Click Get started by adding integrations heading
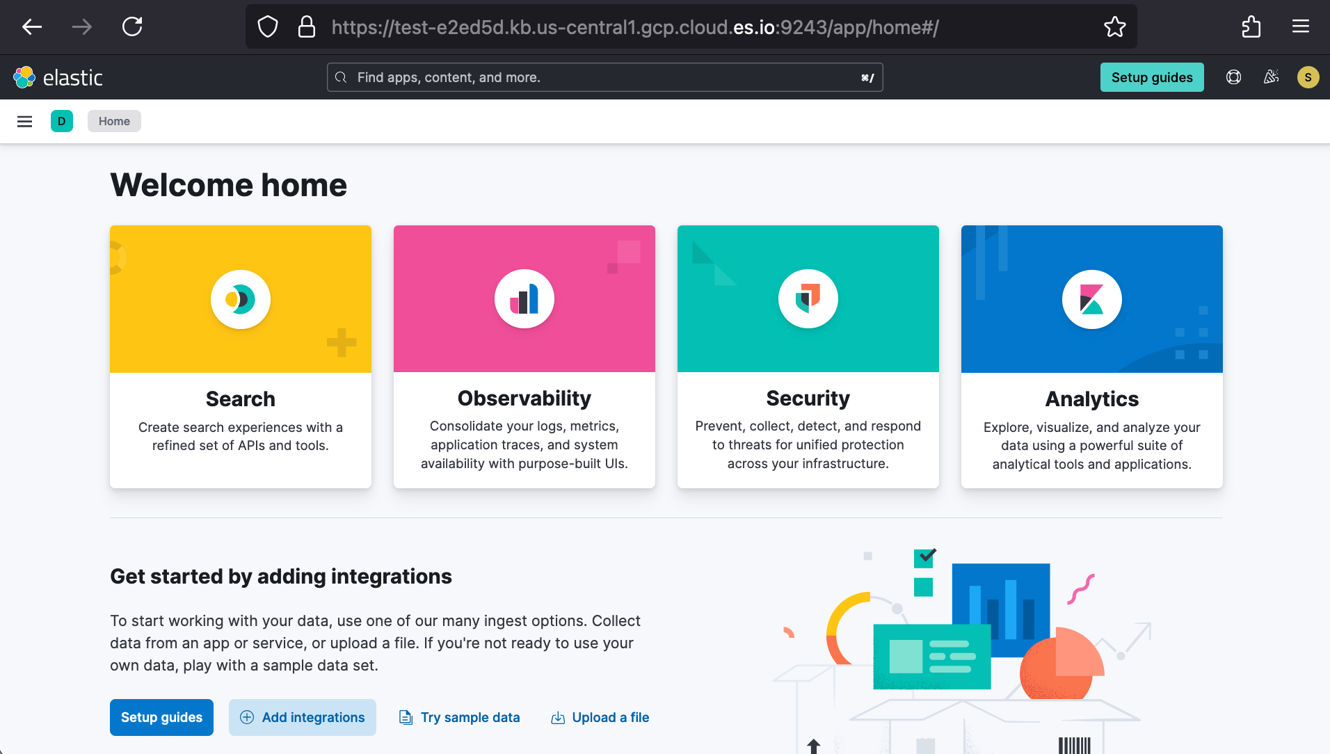1330x754 pixels. point(281,576)
